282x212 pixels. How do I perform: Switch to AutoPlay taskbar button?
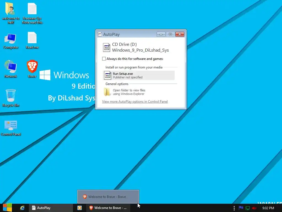click(x=51, y=208)
